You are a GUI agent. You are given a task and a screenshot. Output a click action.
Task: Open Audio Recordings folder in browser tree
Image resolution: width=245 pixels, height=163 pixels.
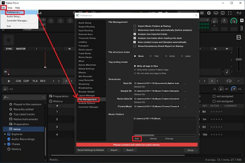coord(23,139)
